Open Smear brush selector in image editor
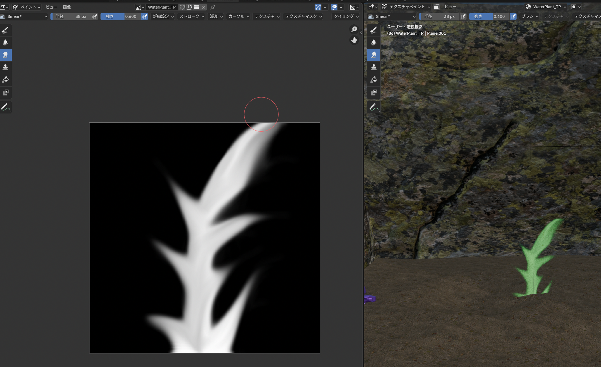Viewport: 601px width, 367px height. coord(24,16)
